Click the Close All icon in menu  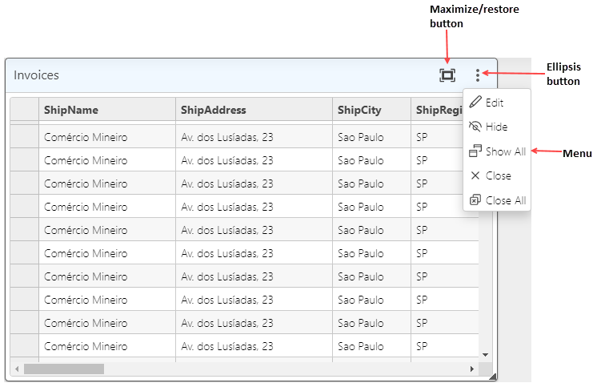click(x=475, y=200)
